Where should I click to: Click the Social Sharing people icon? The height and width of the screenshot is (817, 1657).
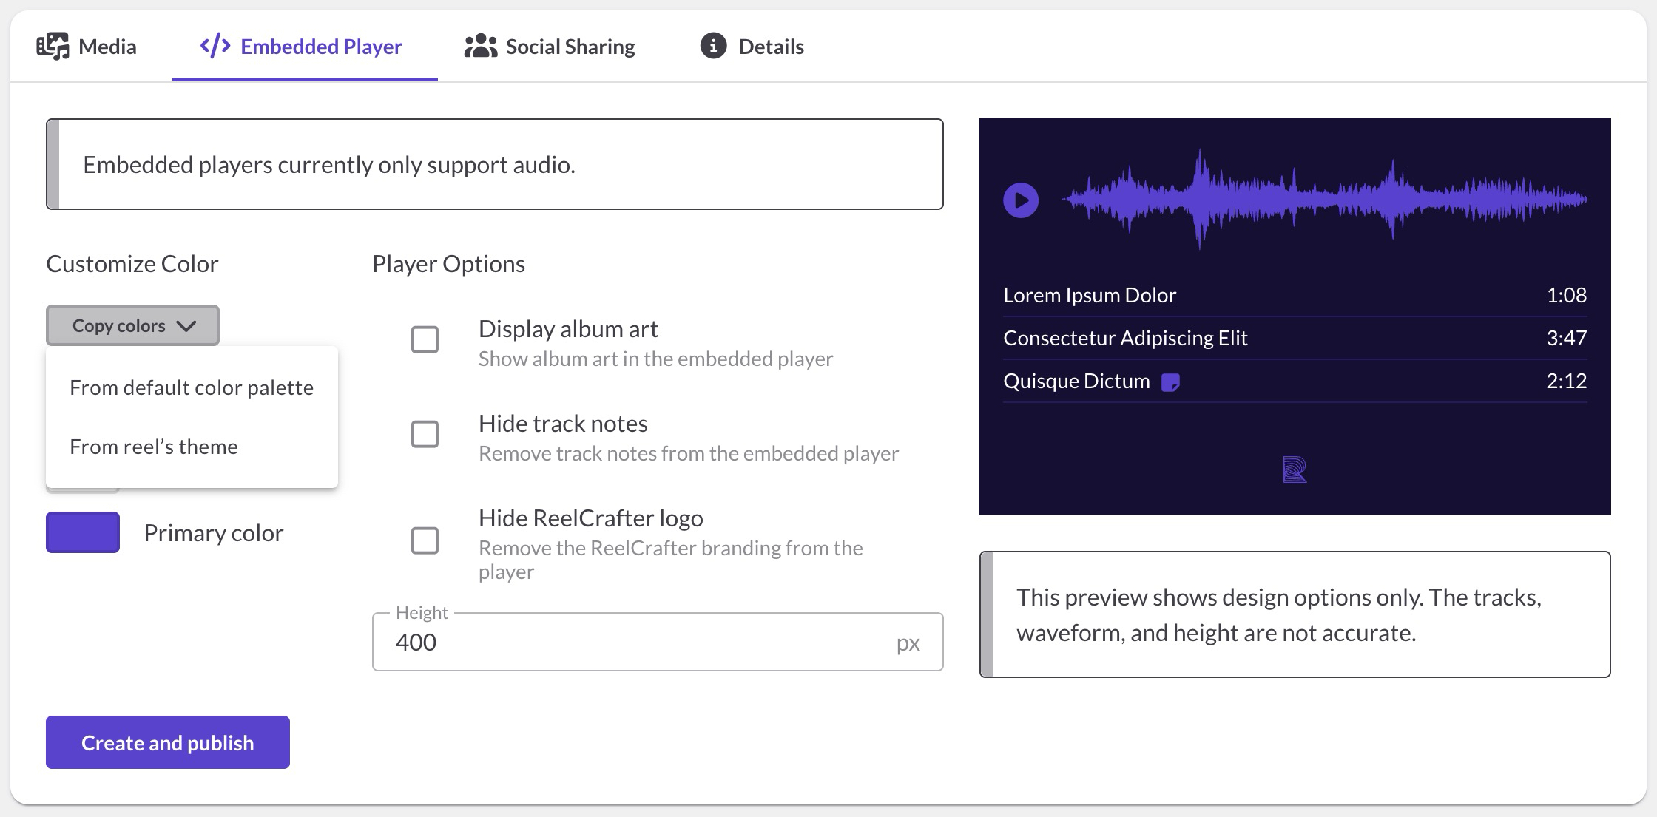(x=481, y=47)
